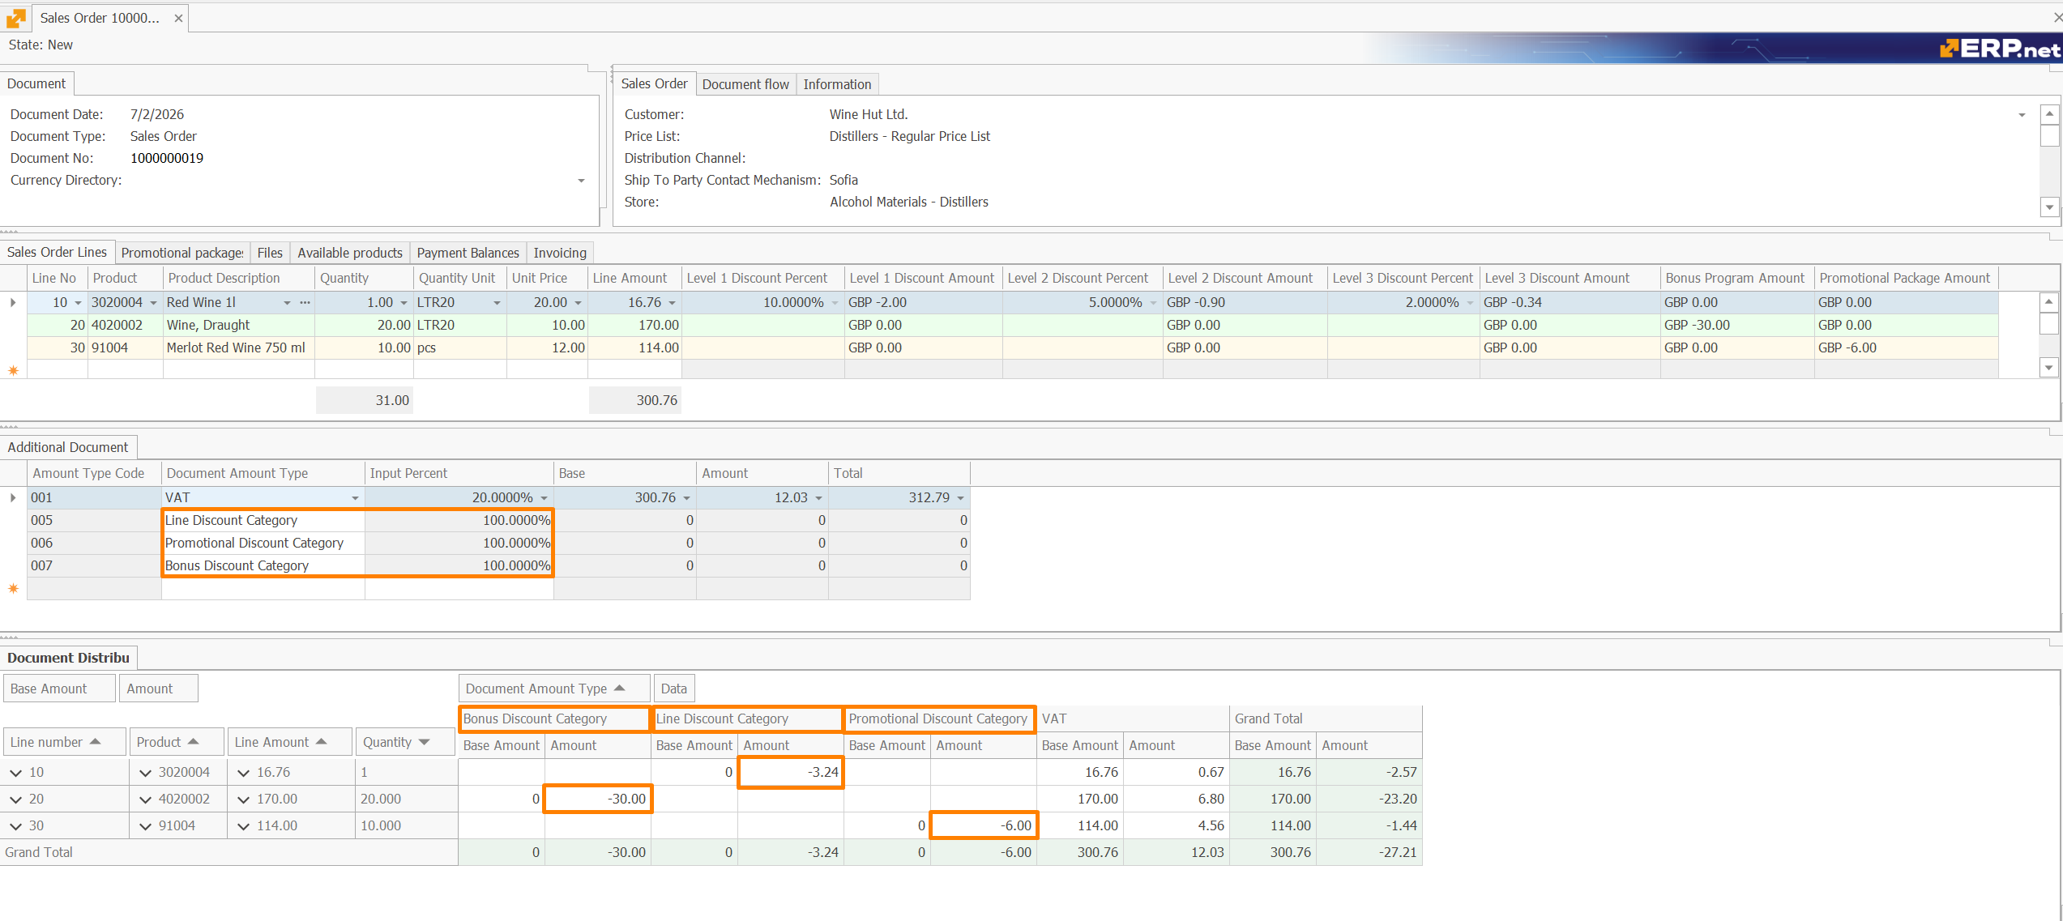Sort pivot by Line Amount field
Viewport: 2063px width, 921px height.
[290, 742]
